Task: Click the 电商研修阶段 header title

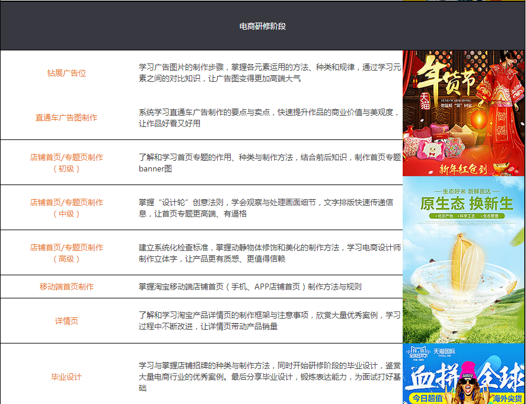Action: (263, 26)
